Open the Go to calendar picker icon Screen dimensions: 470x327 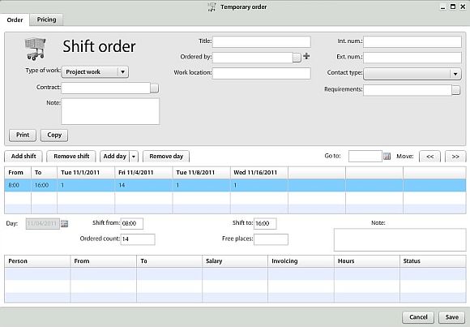point(387,156)
